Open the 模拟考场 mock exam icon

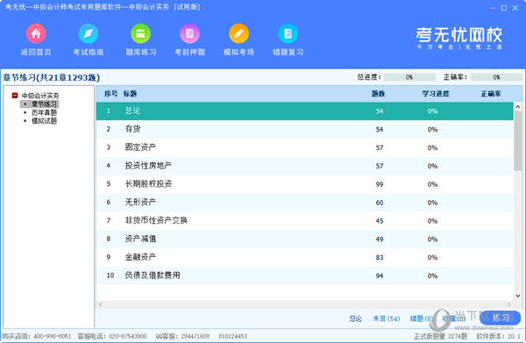coord(238,33)
